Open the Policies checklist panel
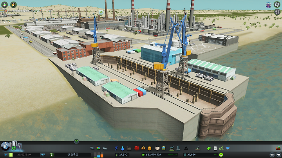The height and width of the screenshot is (158, 282). point(215,148)
